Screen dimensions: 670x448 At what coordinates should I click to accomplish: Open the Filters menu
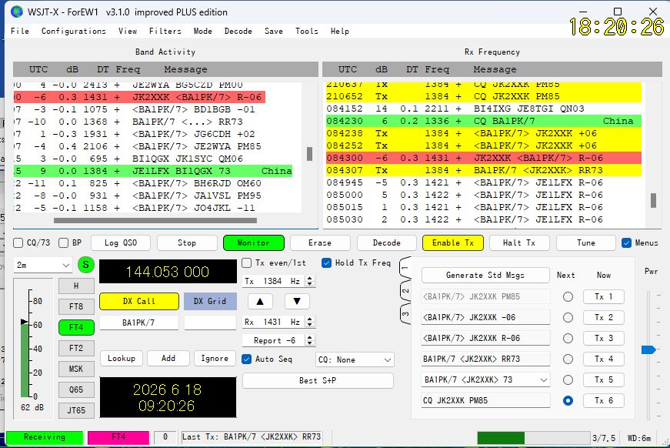click(x=165, y=31)
